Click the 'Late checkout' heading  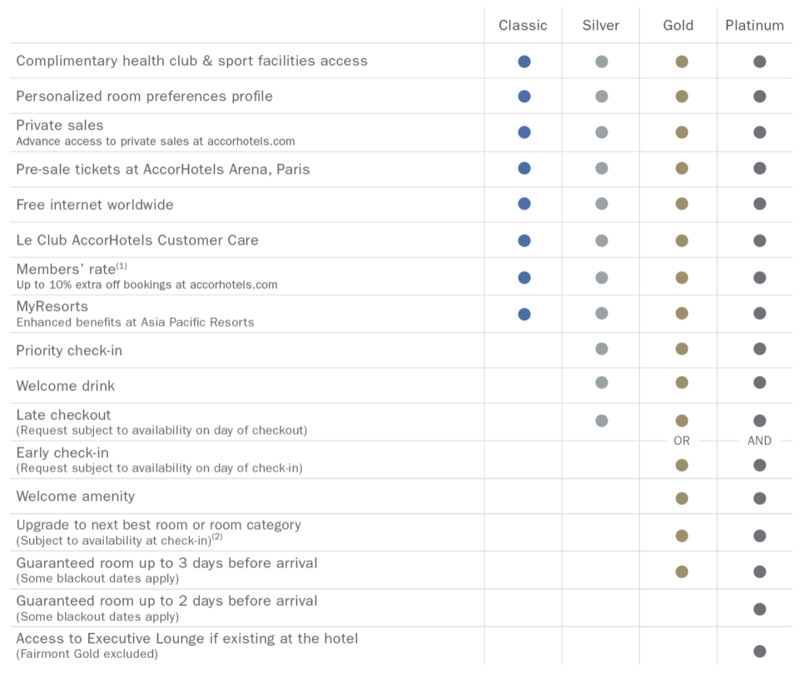(x=63, y=415)
